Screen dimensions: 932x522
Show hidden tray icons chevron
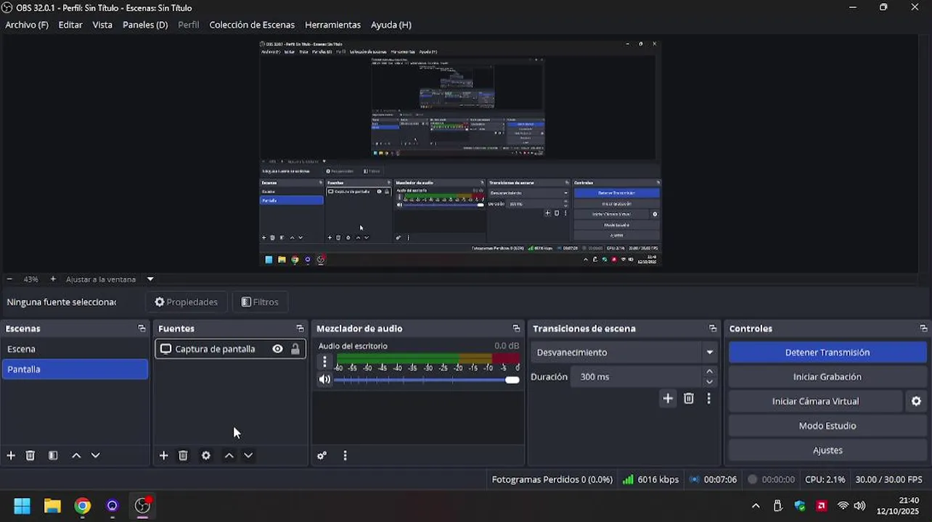pyautogui.click(x=756, y=506)
